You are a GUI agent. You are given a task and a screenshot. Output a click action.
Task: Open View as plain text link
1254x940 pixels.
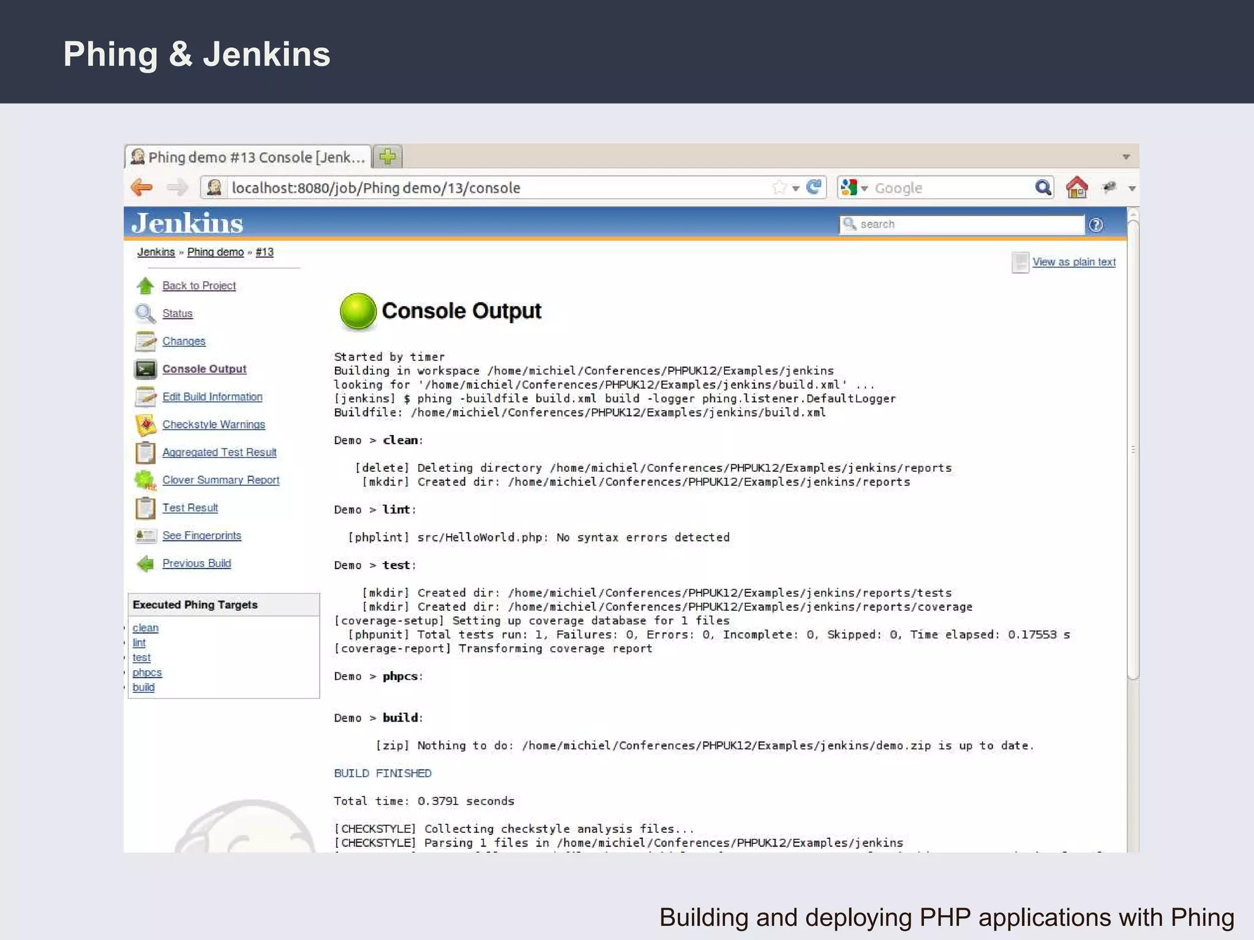(x=1073, y=262)
